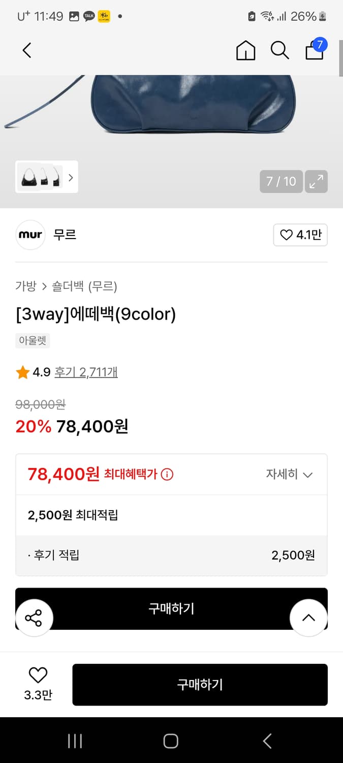Screen dimensions: 343x763
Task: Visit the 무르 brand page
Action: click(65, 235)
